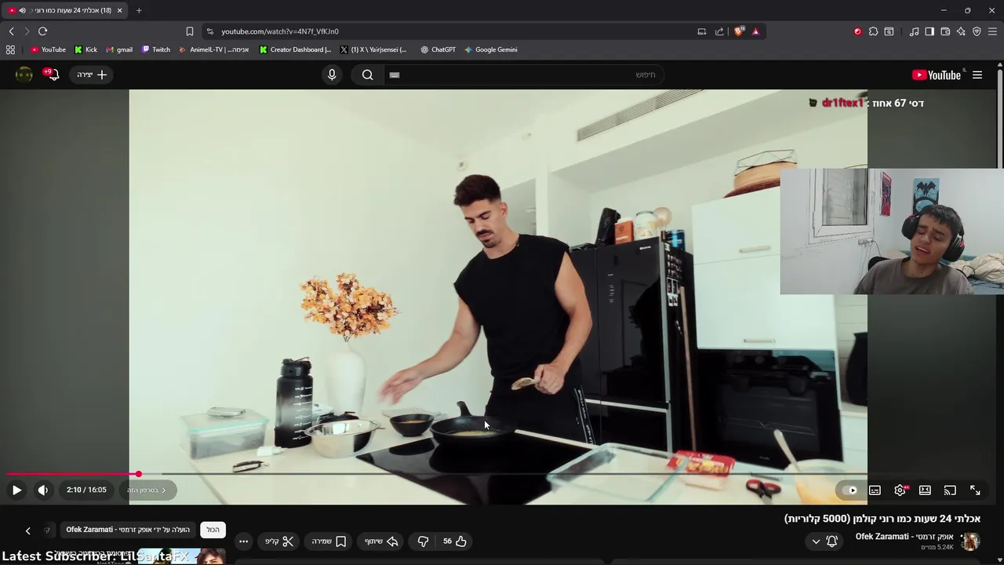Open YouTube notifications bell
Viewport: 1004px width, 565px height.
tap(52, 75)
